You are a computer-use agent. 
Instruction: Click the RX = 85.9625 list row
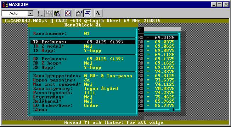[158, 101]
